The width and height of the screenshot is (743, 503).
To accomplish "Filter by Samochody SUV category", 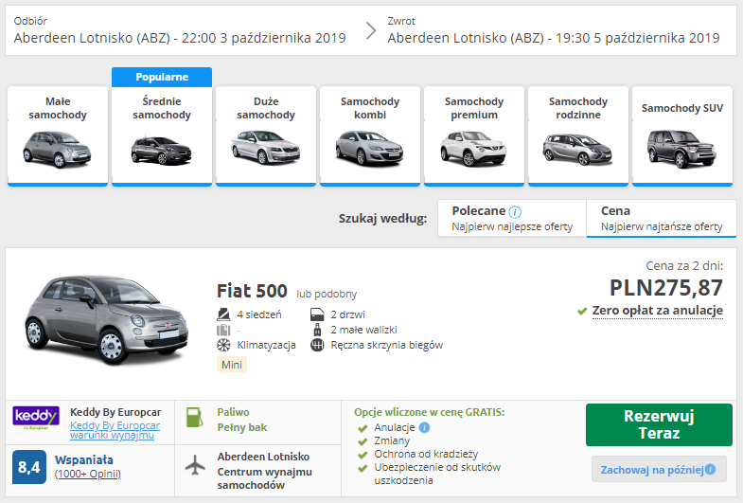I will coord(681,135).
